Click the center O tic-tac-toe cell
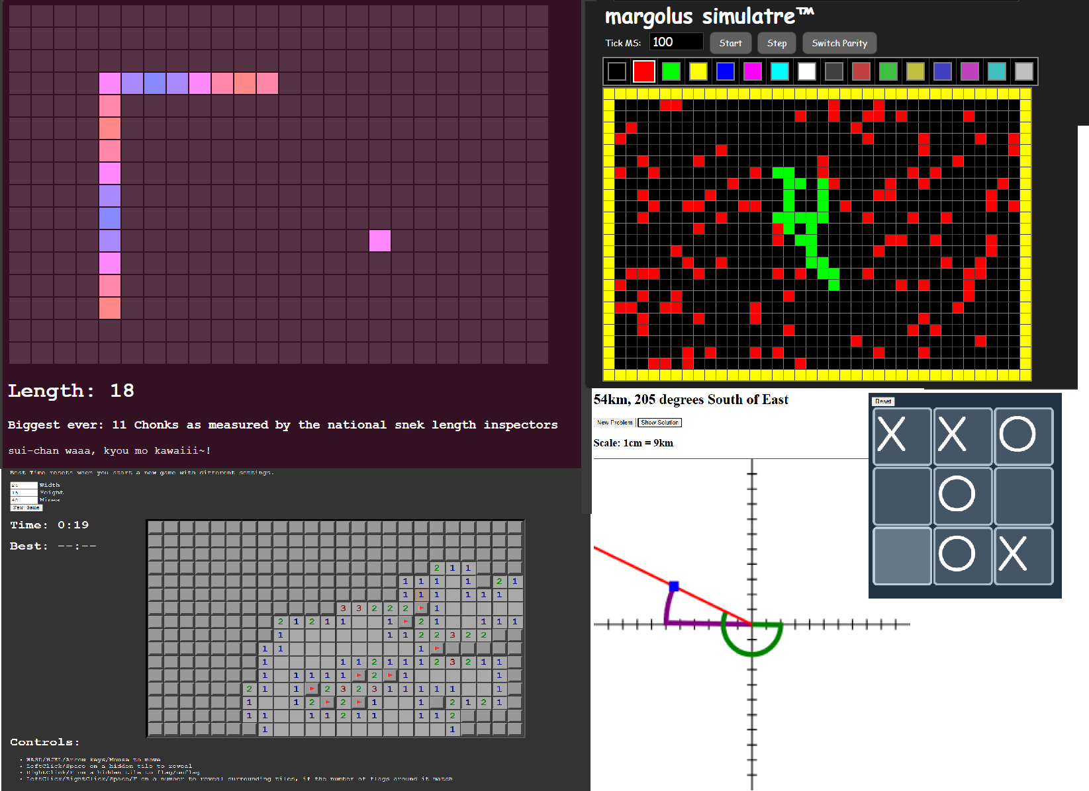This screenshot has height=791, width=1089. tap(963, 495)
